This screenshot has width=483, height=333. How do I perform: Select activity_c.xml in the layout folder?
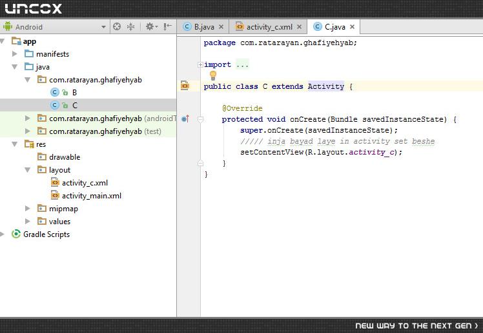tap(85, 183)
